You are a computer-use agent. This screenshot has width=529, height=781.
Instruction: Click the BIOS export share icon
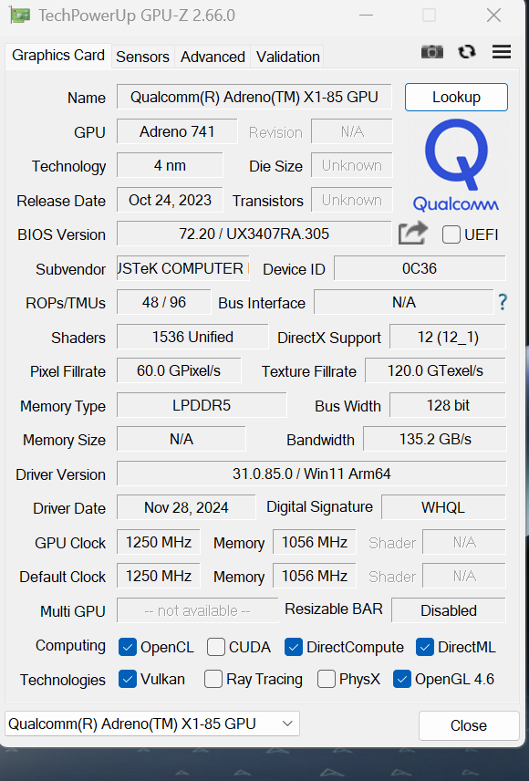tap(413, 233)
